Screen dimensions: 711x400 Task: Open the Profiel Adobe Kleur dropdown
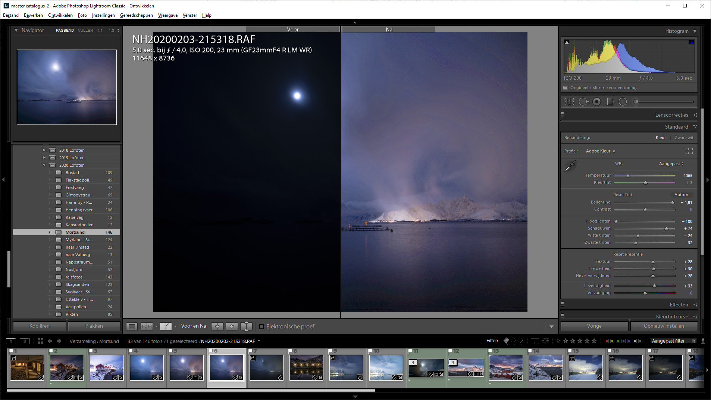pos(601,151)
